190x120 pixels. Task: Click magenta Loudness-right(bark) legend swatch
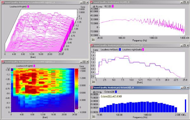coord(143,49)
